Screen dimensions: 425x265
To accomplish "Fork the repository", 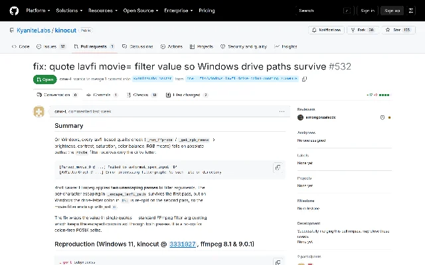I will (363, 30).
